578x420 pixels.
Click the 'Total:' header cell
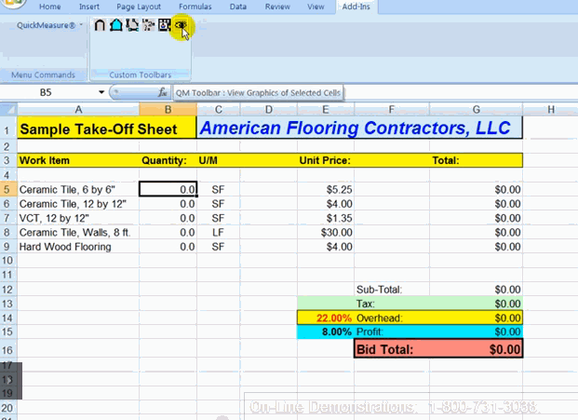476,160
